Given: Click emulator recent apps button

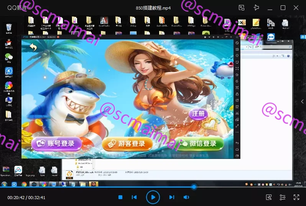Looking at the screenshot, I should (237, 156).
